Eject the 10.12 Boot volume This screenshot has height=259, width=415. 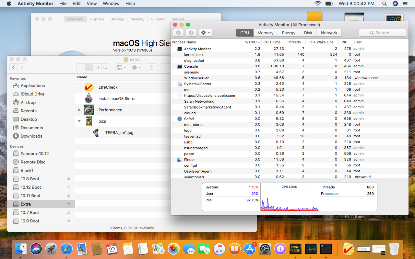coord(69,187)
